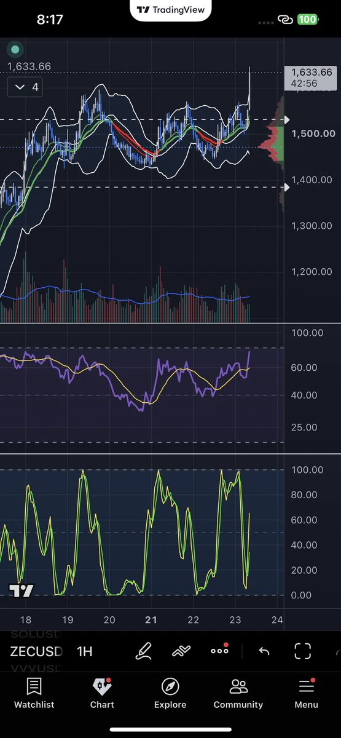Tap the 8:17 clock in status bar
The height and width of the screenshot is (738, 341).
[x=50, y=20]
